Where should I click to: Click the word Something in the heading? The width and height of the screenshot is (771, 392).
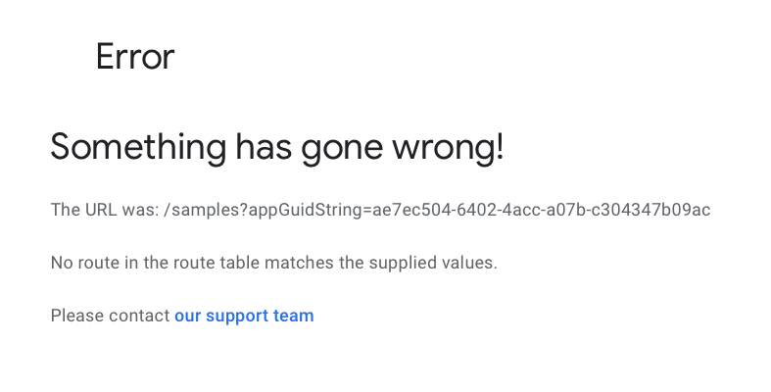(138, 148)
